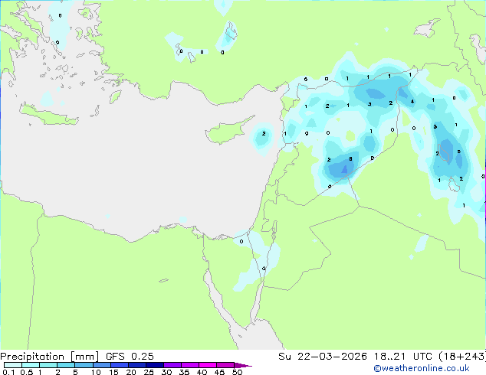
Task: Select the legend swatch between 15 and 20
Action: (119, 365)
